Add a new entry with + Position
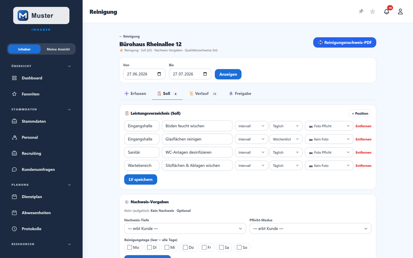This screenshot has height=258, width=413. [360, 113]
